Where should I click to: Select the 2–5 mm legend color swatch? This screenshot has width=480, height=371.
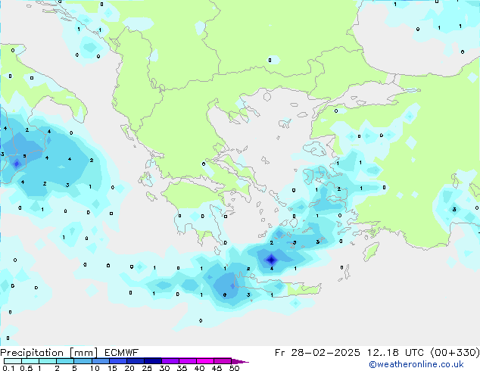(x=65, y=361)
